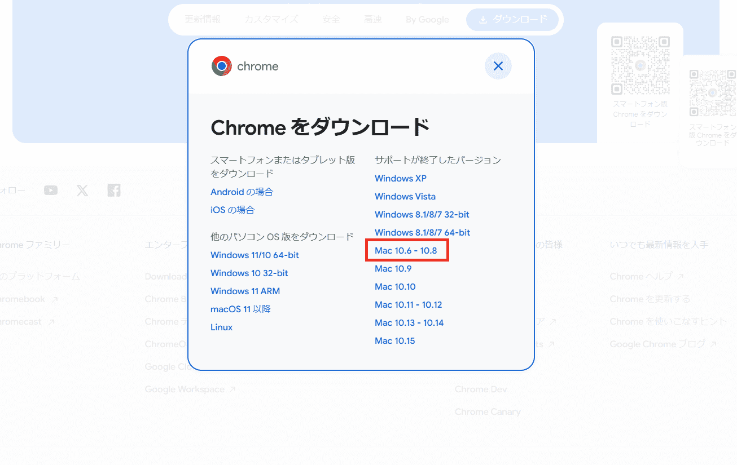Open the Chrome Dev footer link
The height and width of the screenshot is (465, 737).
[x=481, y=389]
